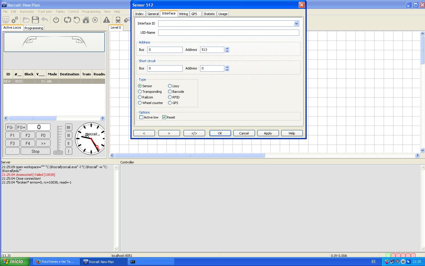Click the Apply button

coord(268,133)
